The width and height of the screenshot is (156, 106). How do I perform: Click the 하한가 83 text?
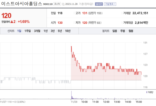[x=95, y=23]
